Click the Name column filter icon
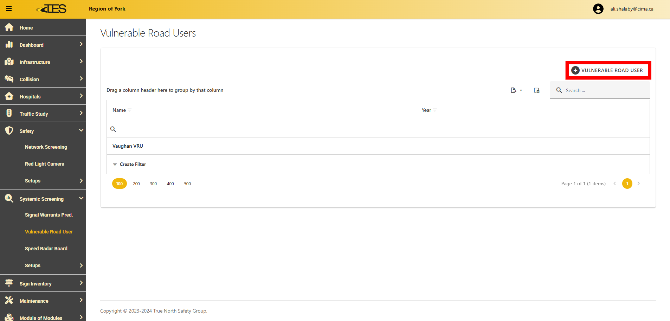 point(130,110)
